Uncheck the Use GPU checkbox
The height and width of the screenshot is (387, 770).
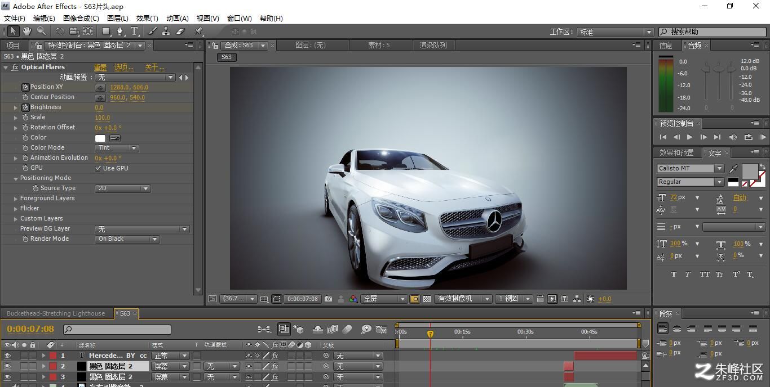(x=98, y=168)
